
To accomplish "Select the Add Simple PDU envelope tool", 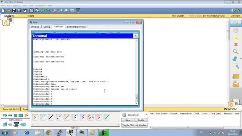I will click(236, 76).
